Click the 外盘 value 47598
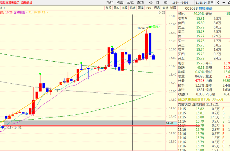Screen dimensions: 230x151 200,81
